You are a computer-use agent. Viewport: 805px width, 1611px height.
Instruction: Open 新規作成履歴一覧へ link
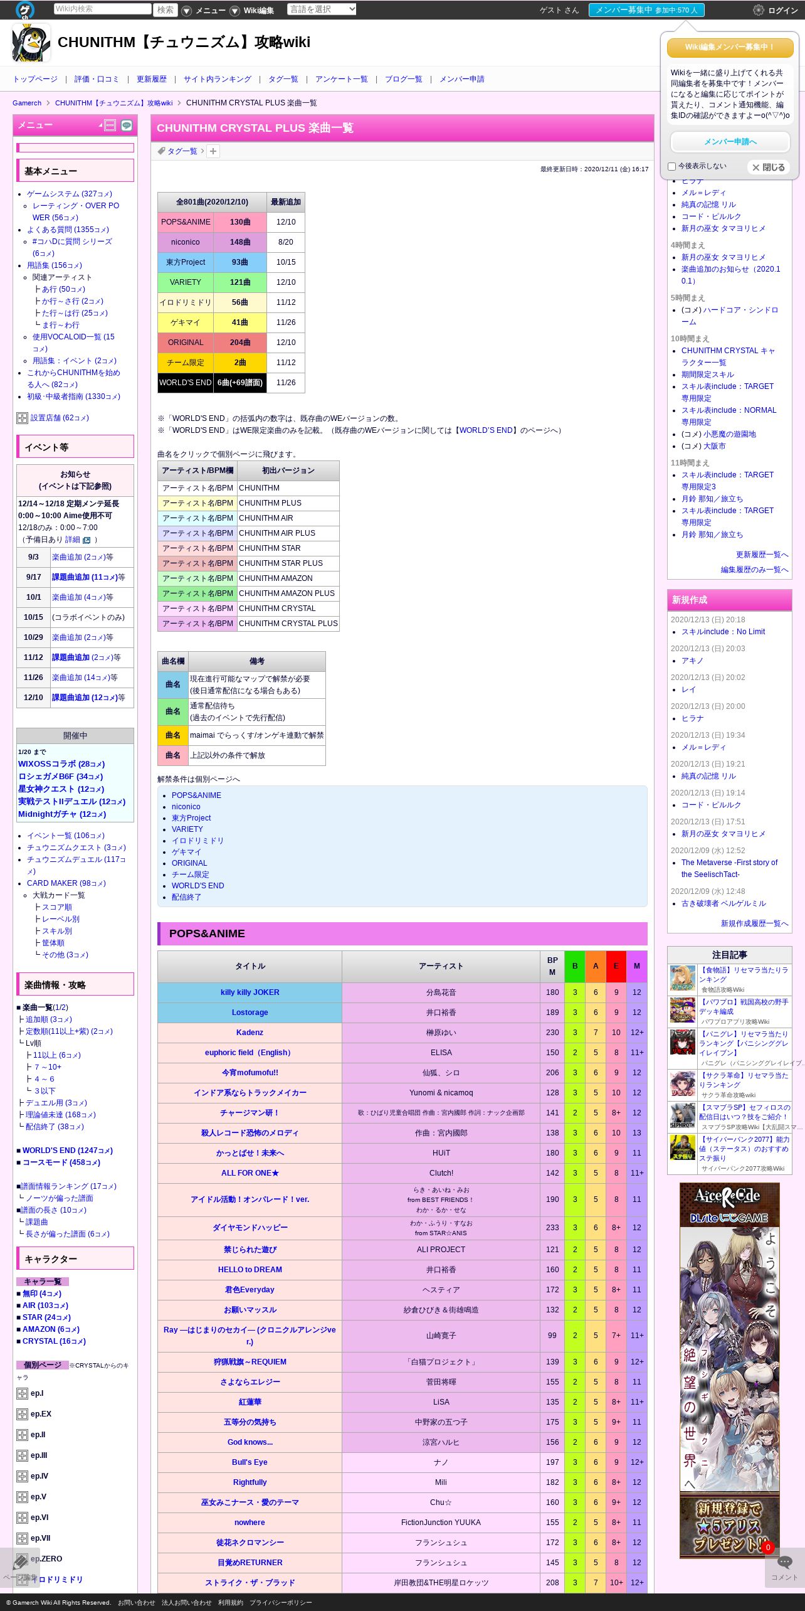755,923
